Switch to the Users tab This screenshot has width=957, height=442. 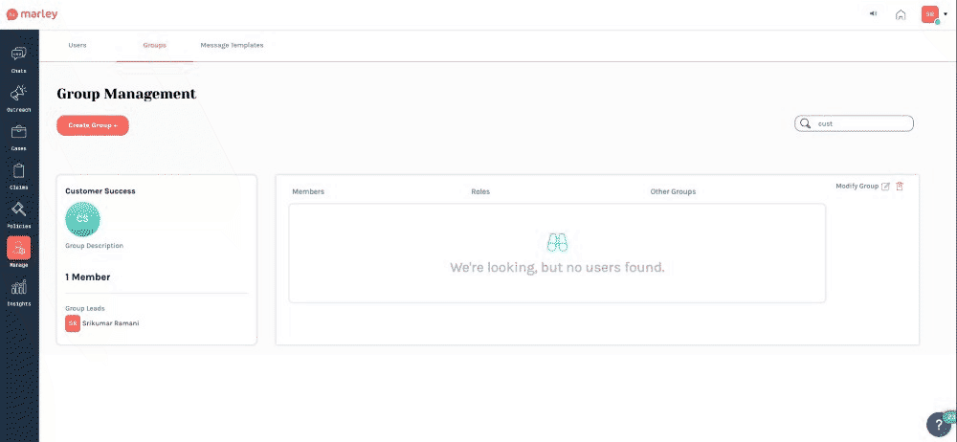click(x=77, y=45)
